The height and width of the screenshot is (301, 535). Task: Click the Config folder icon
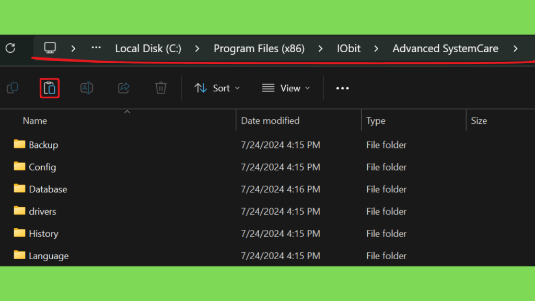point(19,166)
